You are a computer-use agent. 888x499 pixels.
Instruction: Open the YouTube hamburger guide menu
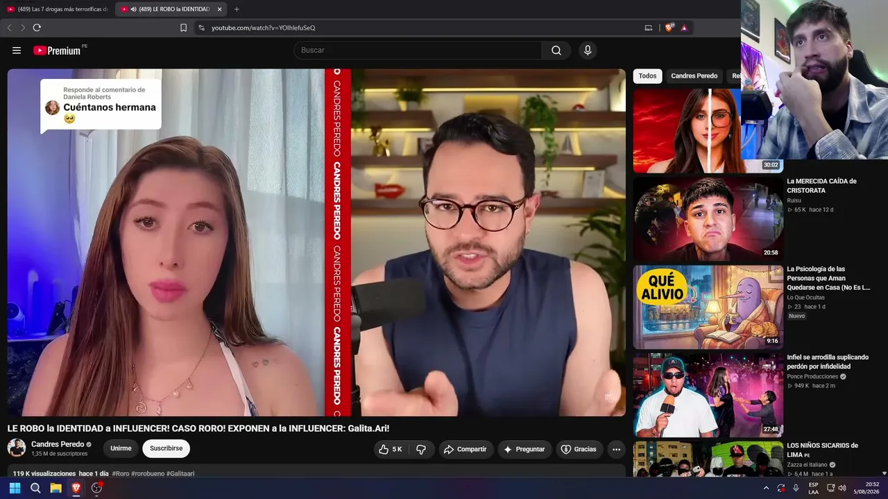point(17,50)
